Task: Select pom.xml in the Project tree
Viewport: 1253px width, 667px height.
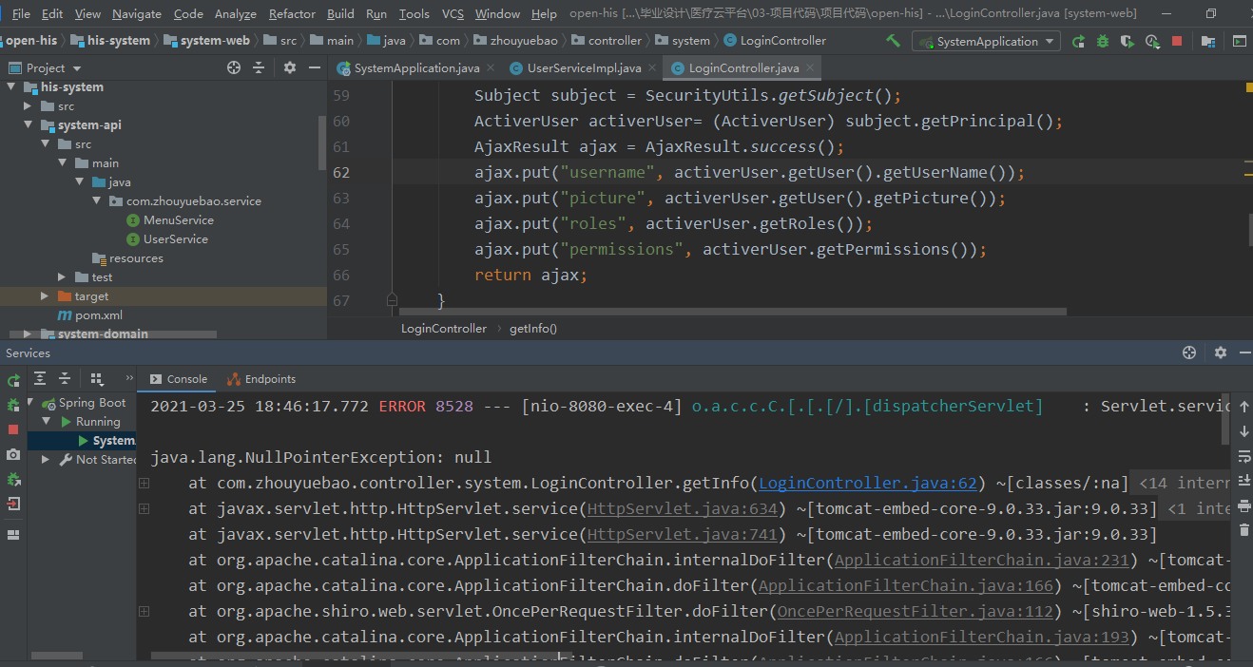Action: 98,314
